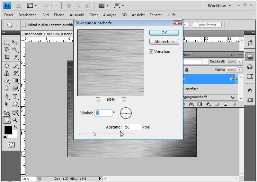The width and height of the screenshot is (257, 182).
Task: Open the Deckkraft slider arrow
Action: [x=240, y=62]
